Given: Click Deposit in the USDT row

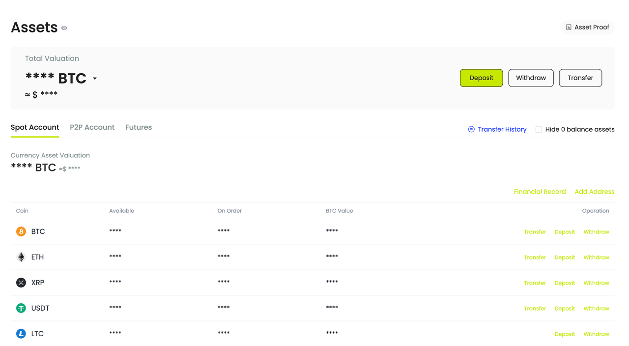Looking at the screenshot, I should point(565,309).
